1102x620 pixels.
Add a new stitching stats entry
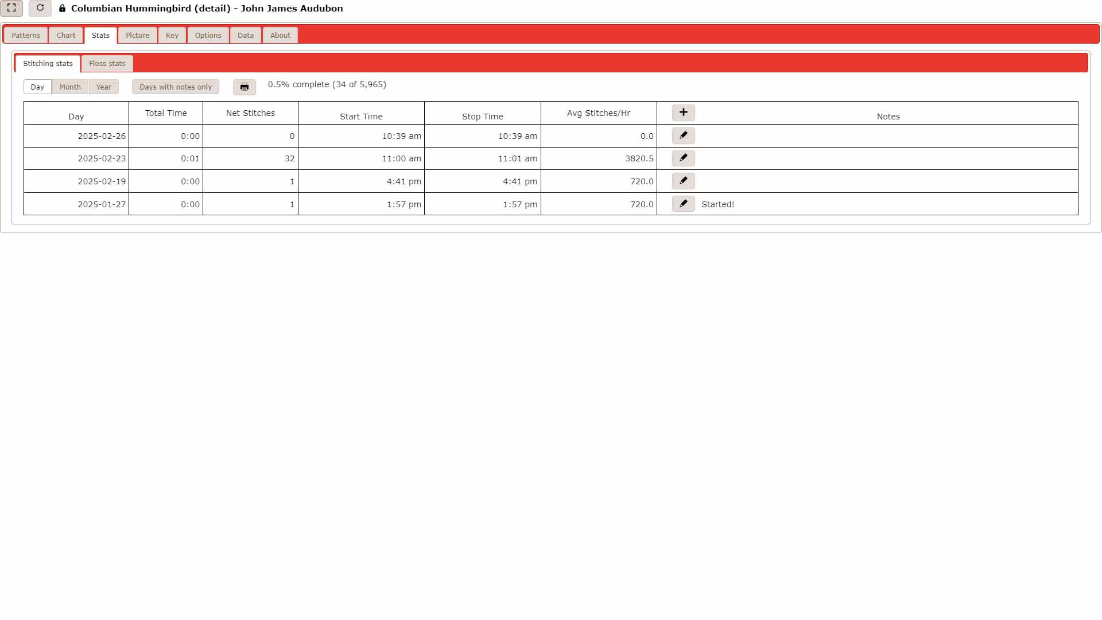point(683,113)
